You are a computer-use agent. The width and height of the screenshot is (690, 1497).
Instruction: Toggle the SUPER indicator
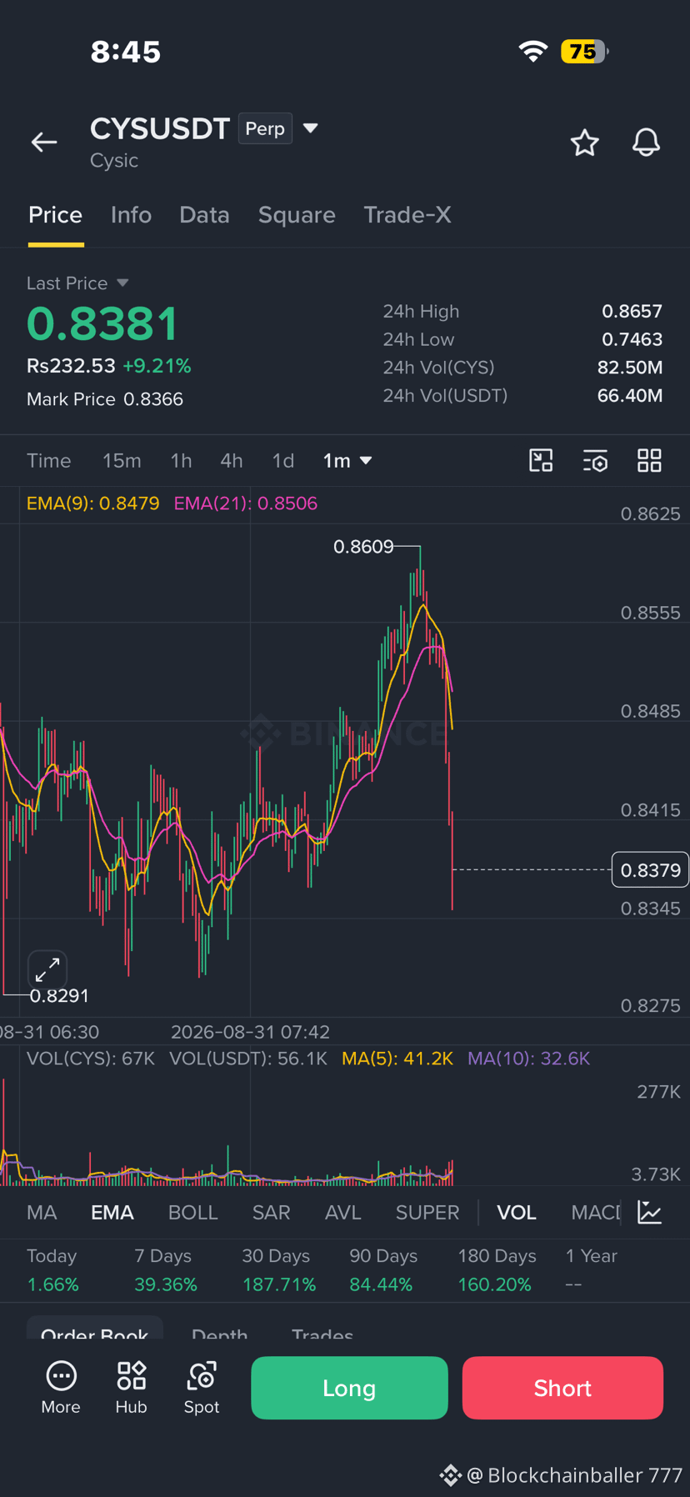pos(427,1213)
